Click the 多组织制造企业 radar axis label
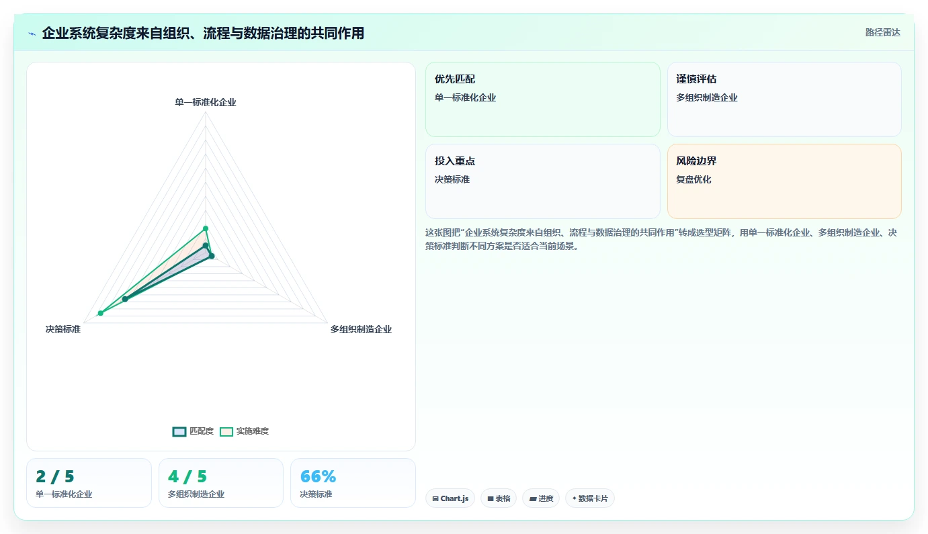 click(x=361, y=329)
